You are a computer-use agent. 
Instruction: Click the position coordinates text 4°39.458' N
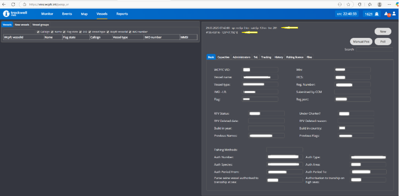(x=222, y=32)
